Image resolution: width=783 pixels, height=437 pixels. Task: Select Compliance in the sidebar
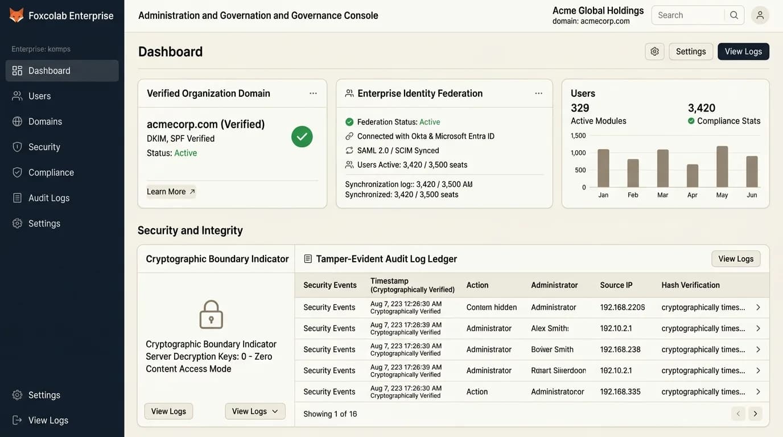coord(62,172)
